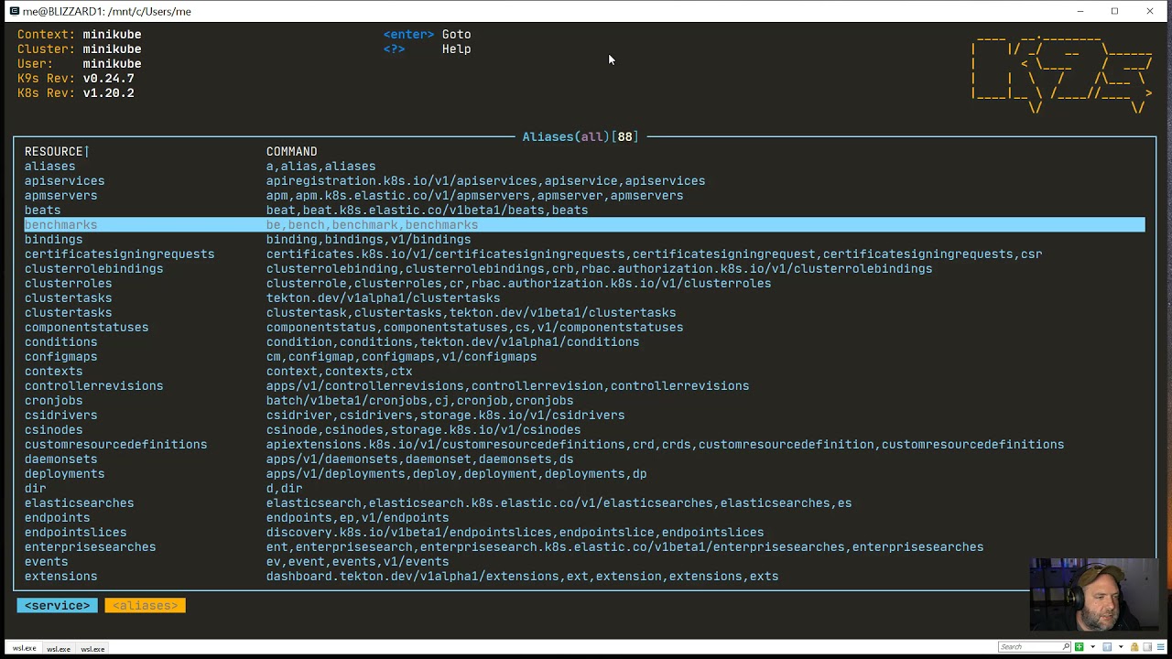The height and width of the screenshot is (659, 1172).
Task: Select the endpointslices row
Action: [584, 532]
